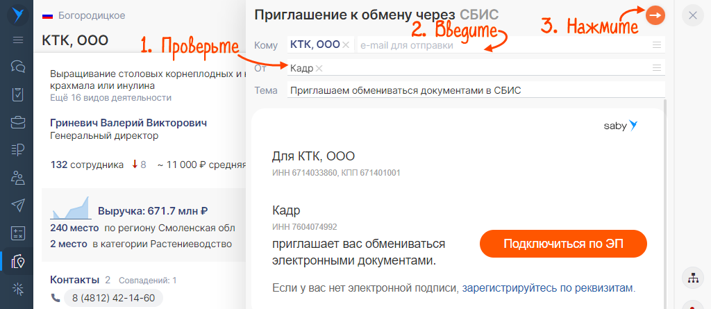Screen dimensions: 711x309
Task: Follow 'зарегистрируйтесь по реквизитам' link
Action: click(549, 287)
